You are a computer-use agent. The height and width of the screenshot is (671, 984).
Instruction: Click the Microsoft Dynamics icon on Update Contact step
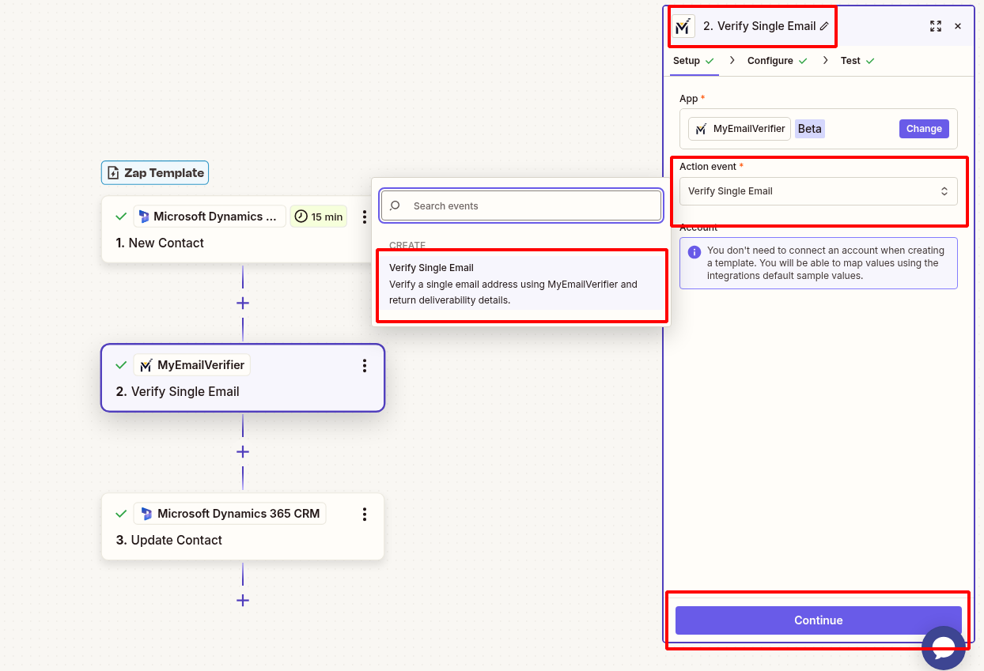click(146, 513)
